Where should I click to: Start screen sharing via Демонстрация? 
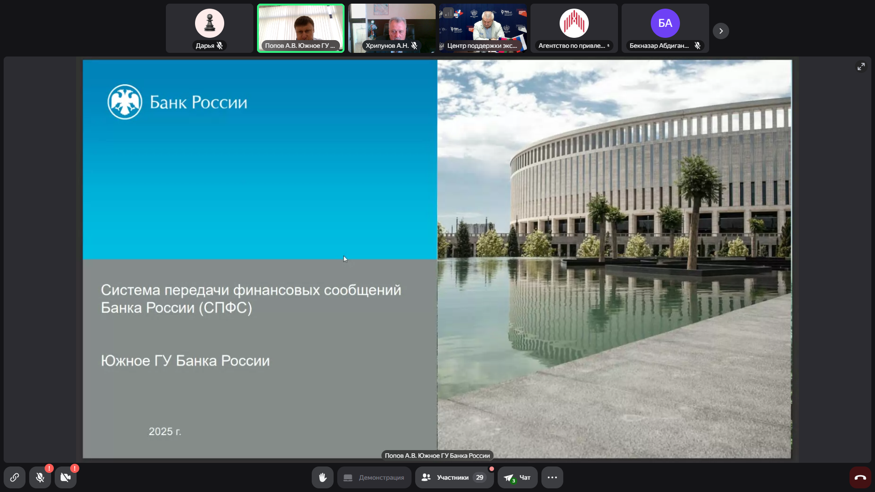pos(374,477)
